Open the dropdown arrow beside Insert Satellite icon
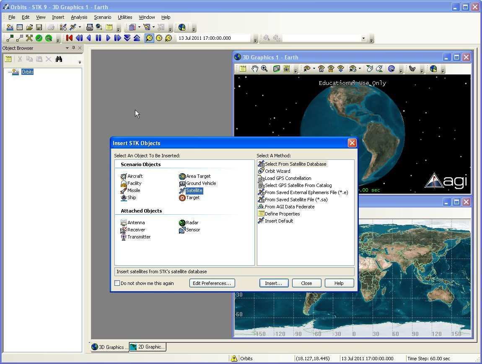The width and height of the screenshot is (482, 364). [80, 27]
